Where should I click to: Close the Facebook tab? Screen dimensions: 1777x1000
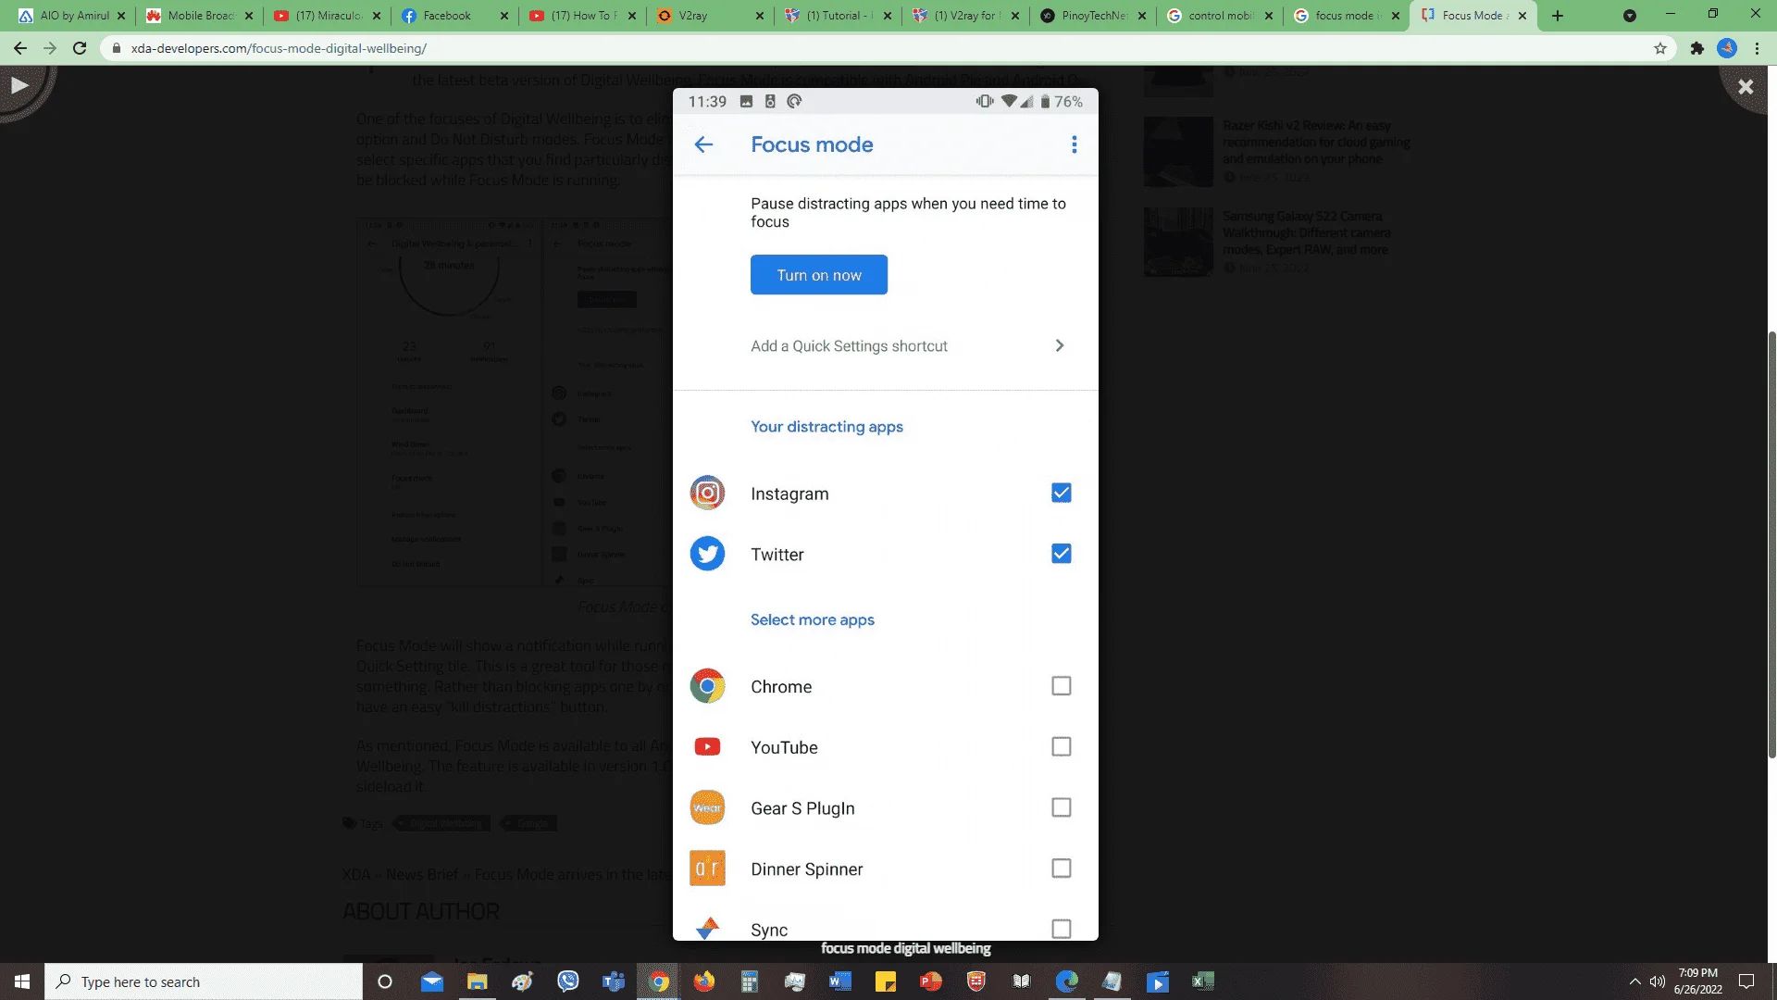[504, 16]
